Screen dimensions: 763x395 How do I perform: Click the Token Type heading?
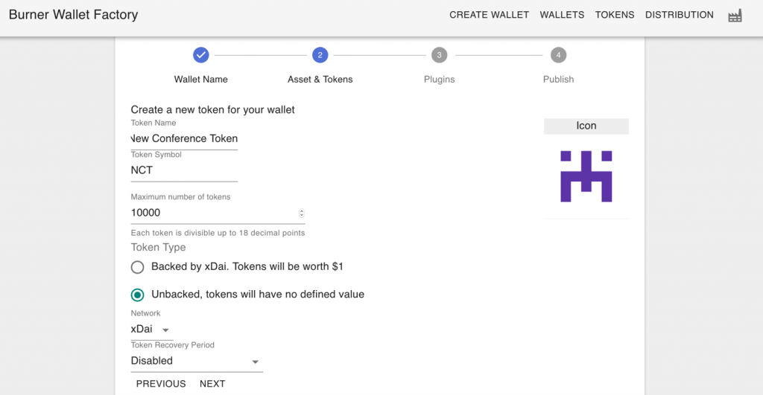coord(158,247)
